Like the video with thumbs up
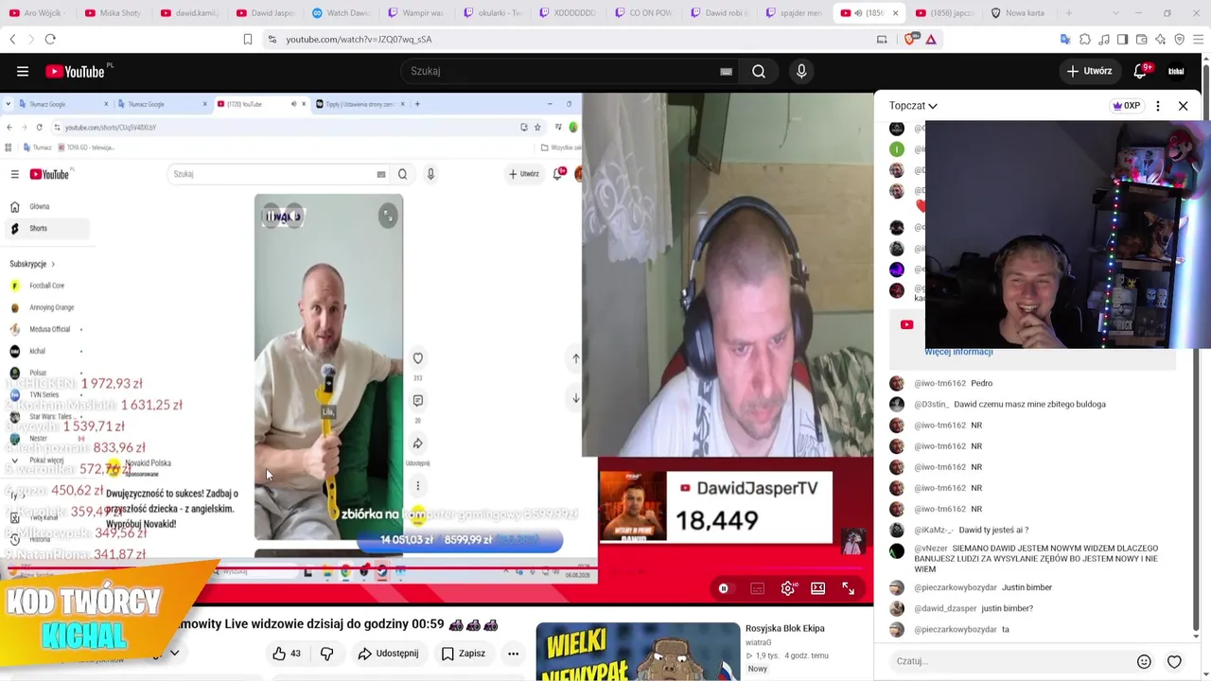This screenshot has width=1211, height=681. [287, 654]
